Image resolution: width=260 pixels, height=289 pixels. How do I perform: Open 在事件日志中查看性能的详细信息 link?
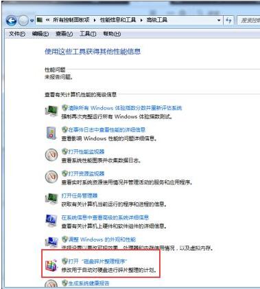(x=107, y=130)
